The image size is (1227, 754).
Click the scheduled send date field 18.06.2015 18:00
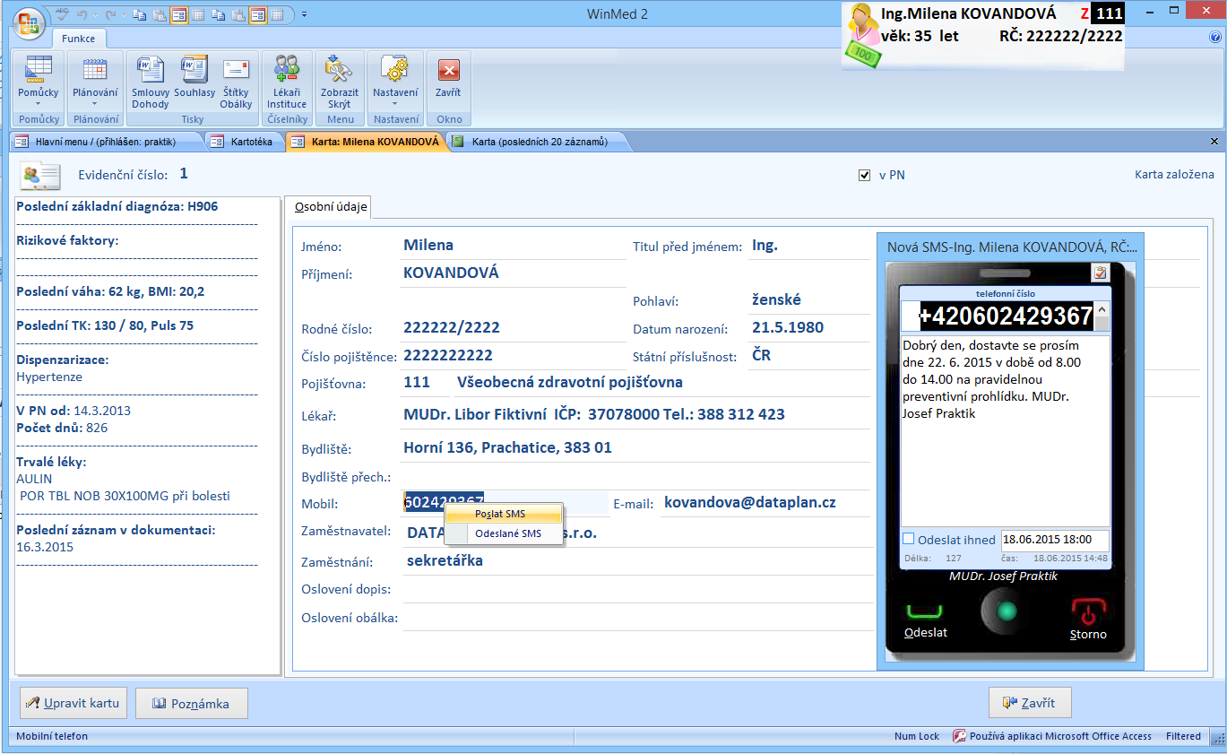(1055, 541)
